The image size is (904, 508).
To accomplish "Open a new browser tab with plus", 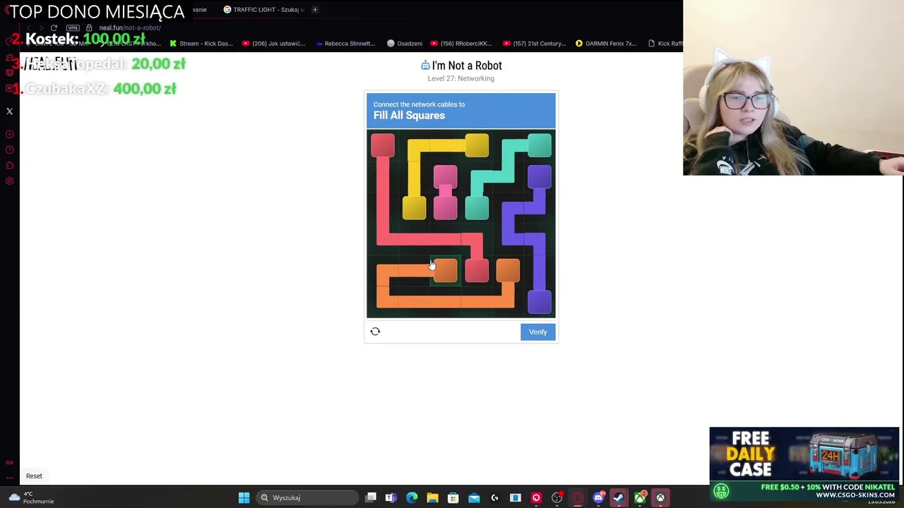I will 315,9.
